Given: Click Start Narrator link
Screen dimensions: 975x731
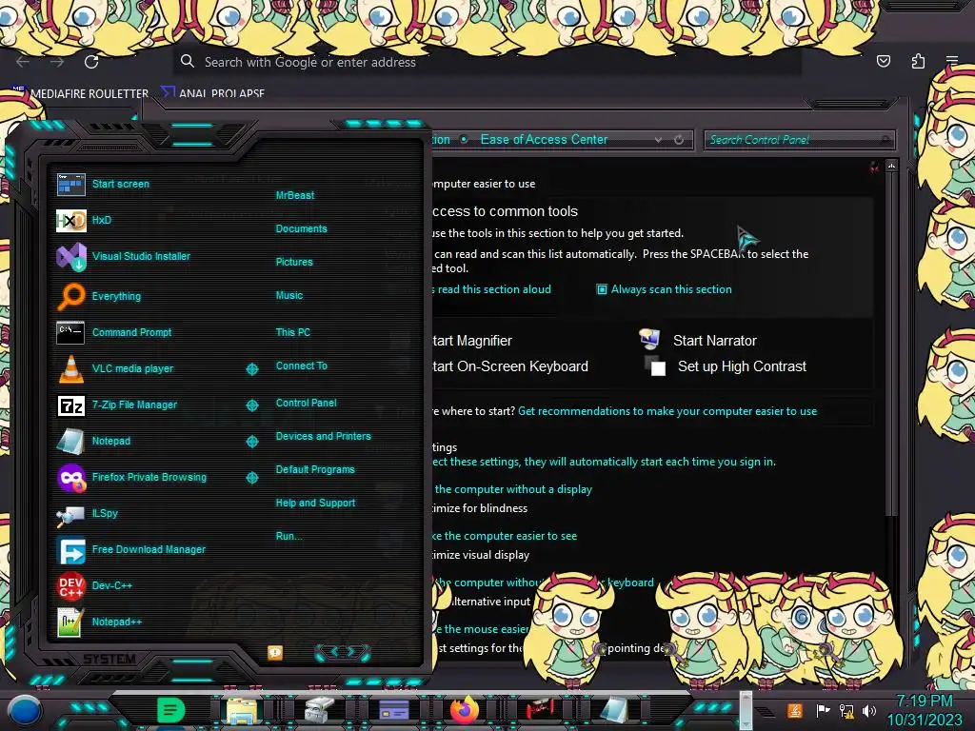Looking at the screenshot, I should pyautogui.click(x=714, y=341).
